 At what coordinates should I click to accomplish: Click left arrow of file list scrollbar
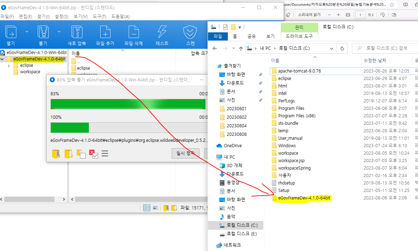pos(72,199)
